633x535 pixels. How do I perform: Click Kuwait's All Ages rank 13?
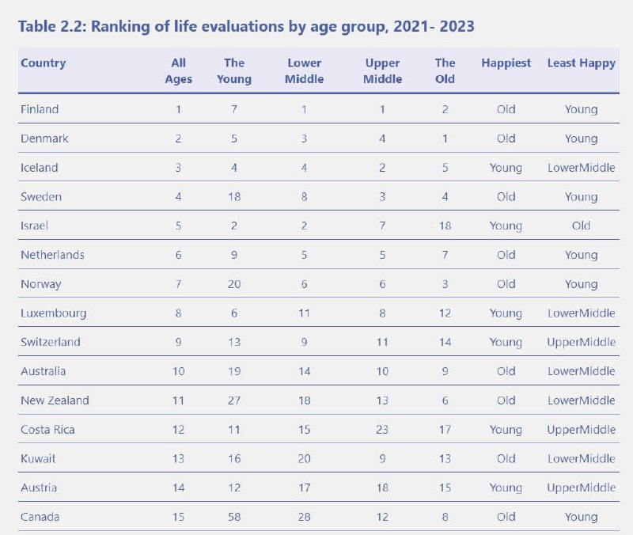[x=179, y=459]
